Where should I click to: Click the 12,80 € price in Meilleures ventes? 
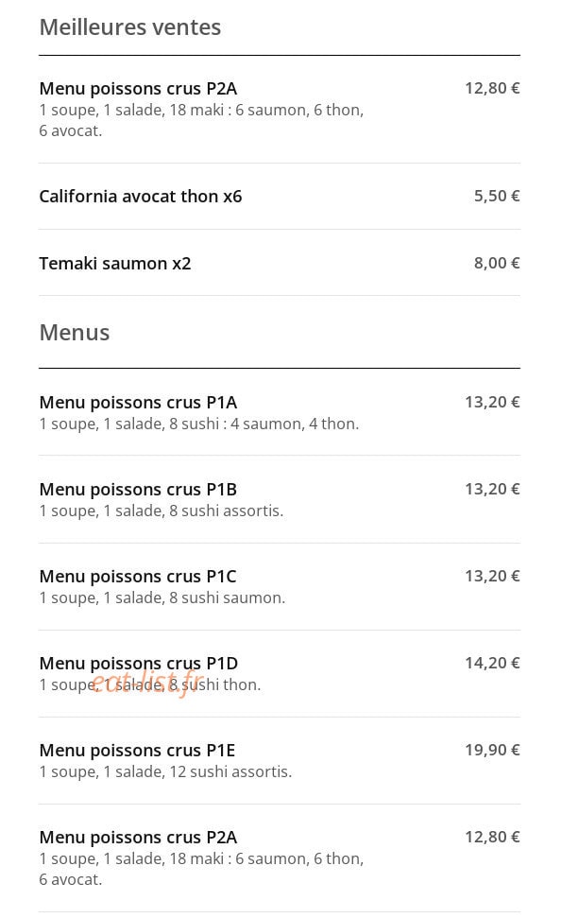(492, 88)
